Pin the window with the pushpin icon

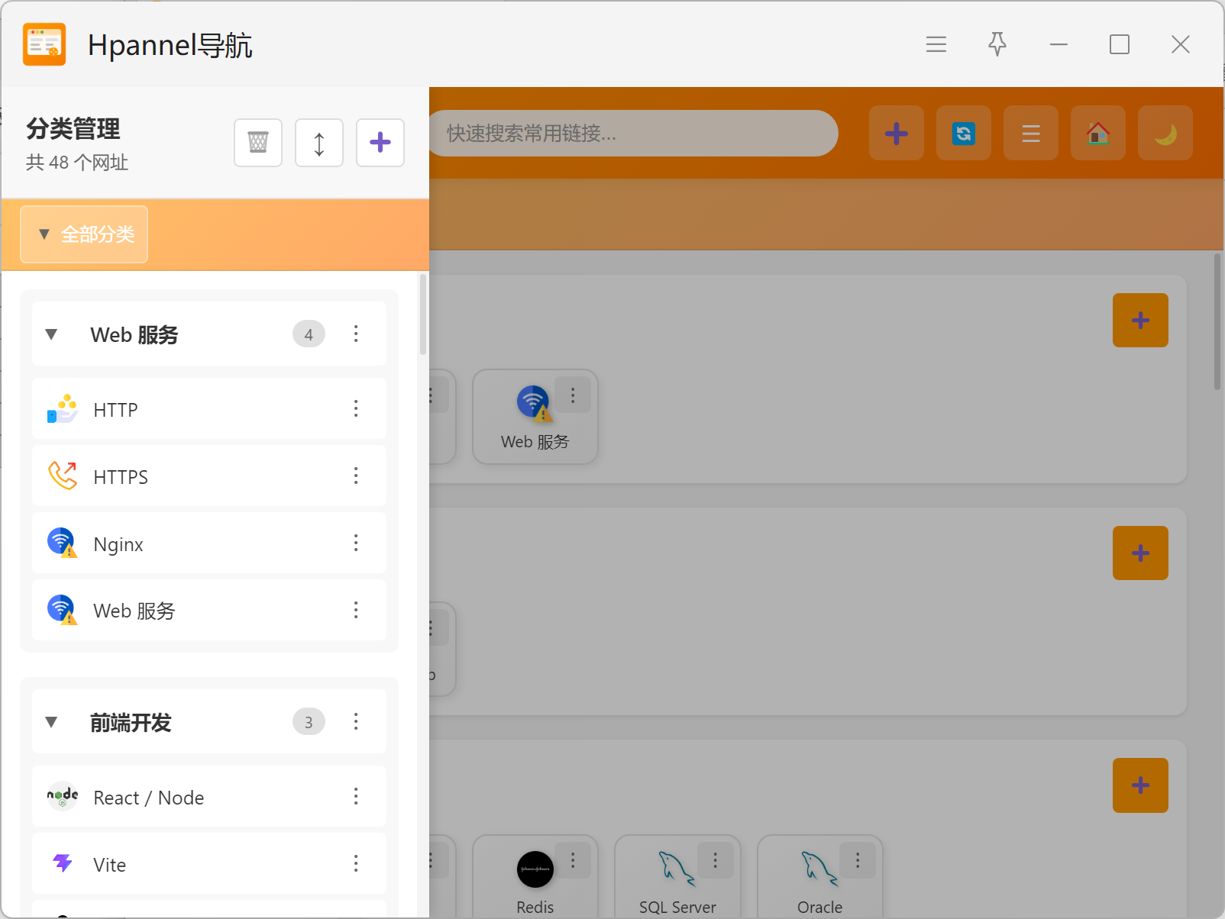coord(997,44)
